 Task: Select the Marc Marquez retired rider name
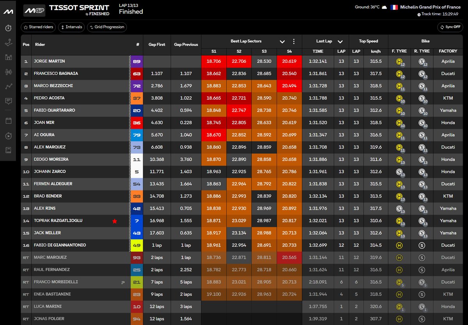pyautogui.click(x=50, y=258)
